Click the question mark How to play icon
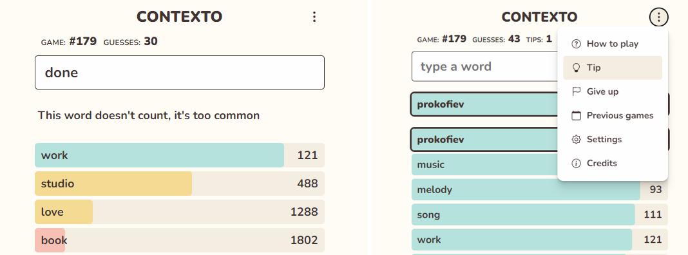Image resolution: width=688 pixels, height=255 pixels. [x=576, y=44]
